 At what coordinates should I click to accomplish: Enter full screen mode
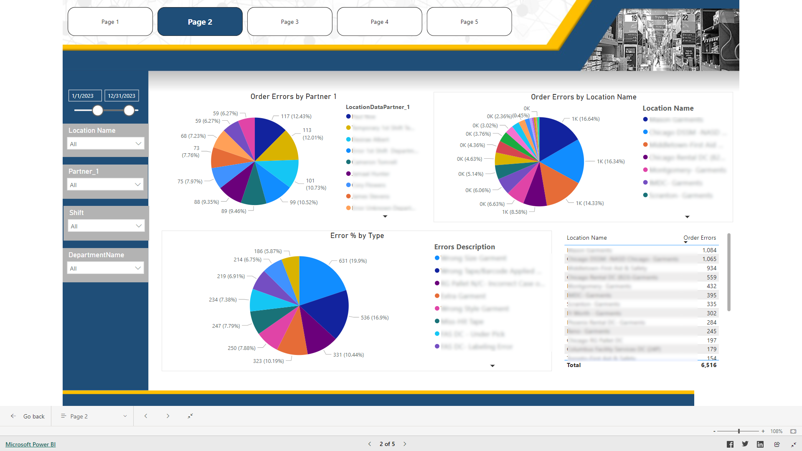tap(793, 444)
